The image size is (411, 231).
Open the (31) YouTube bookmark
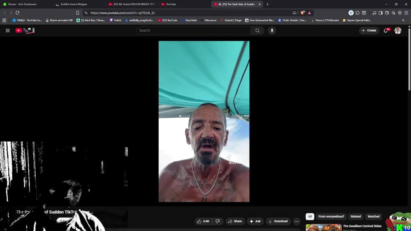pos(167,20)
